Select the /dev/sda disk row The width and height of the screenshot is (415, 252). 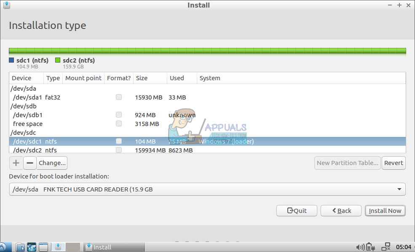pyautogui.click(x=207, y=88)
